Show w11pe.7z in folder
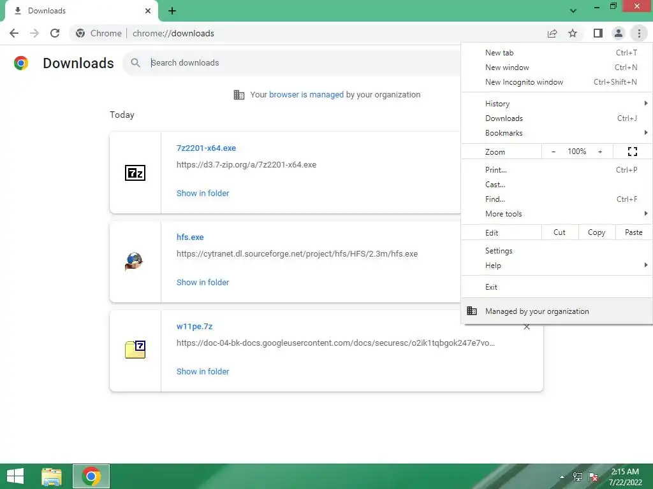The width and height of the screenshot is (653, 489). click(x=203, y=372)
